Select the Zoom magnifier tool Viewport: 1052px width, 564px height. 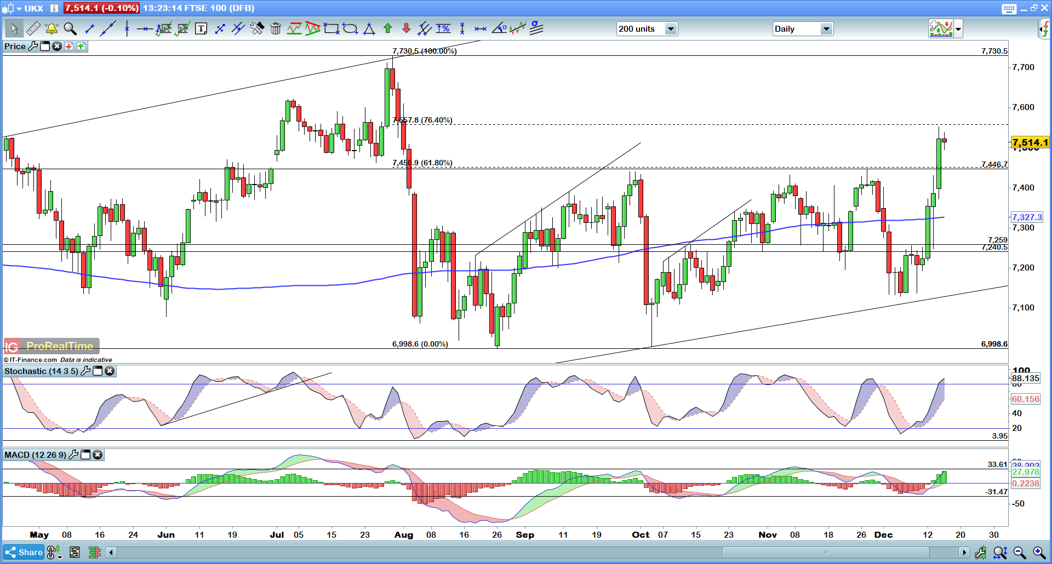[x=70, y=28]
